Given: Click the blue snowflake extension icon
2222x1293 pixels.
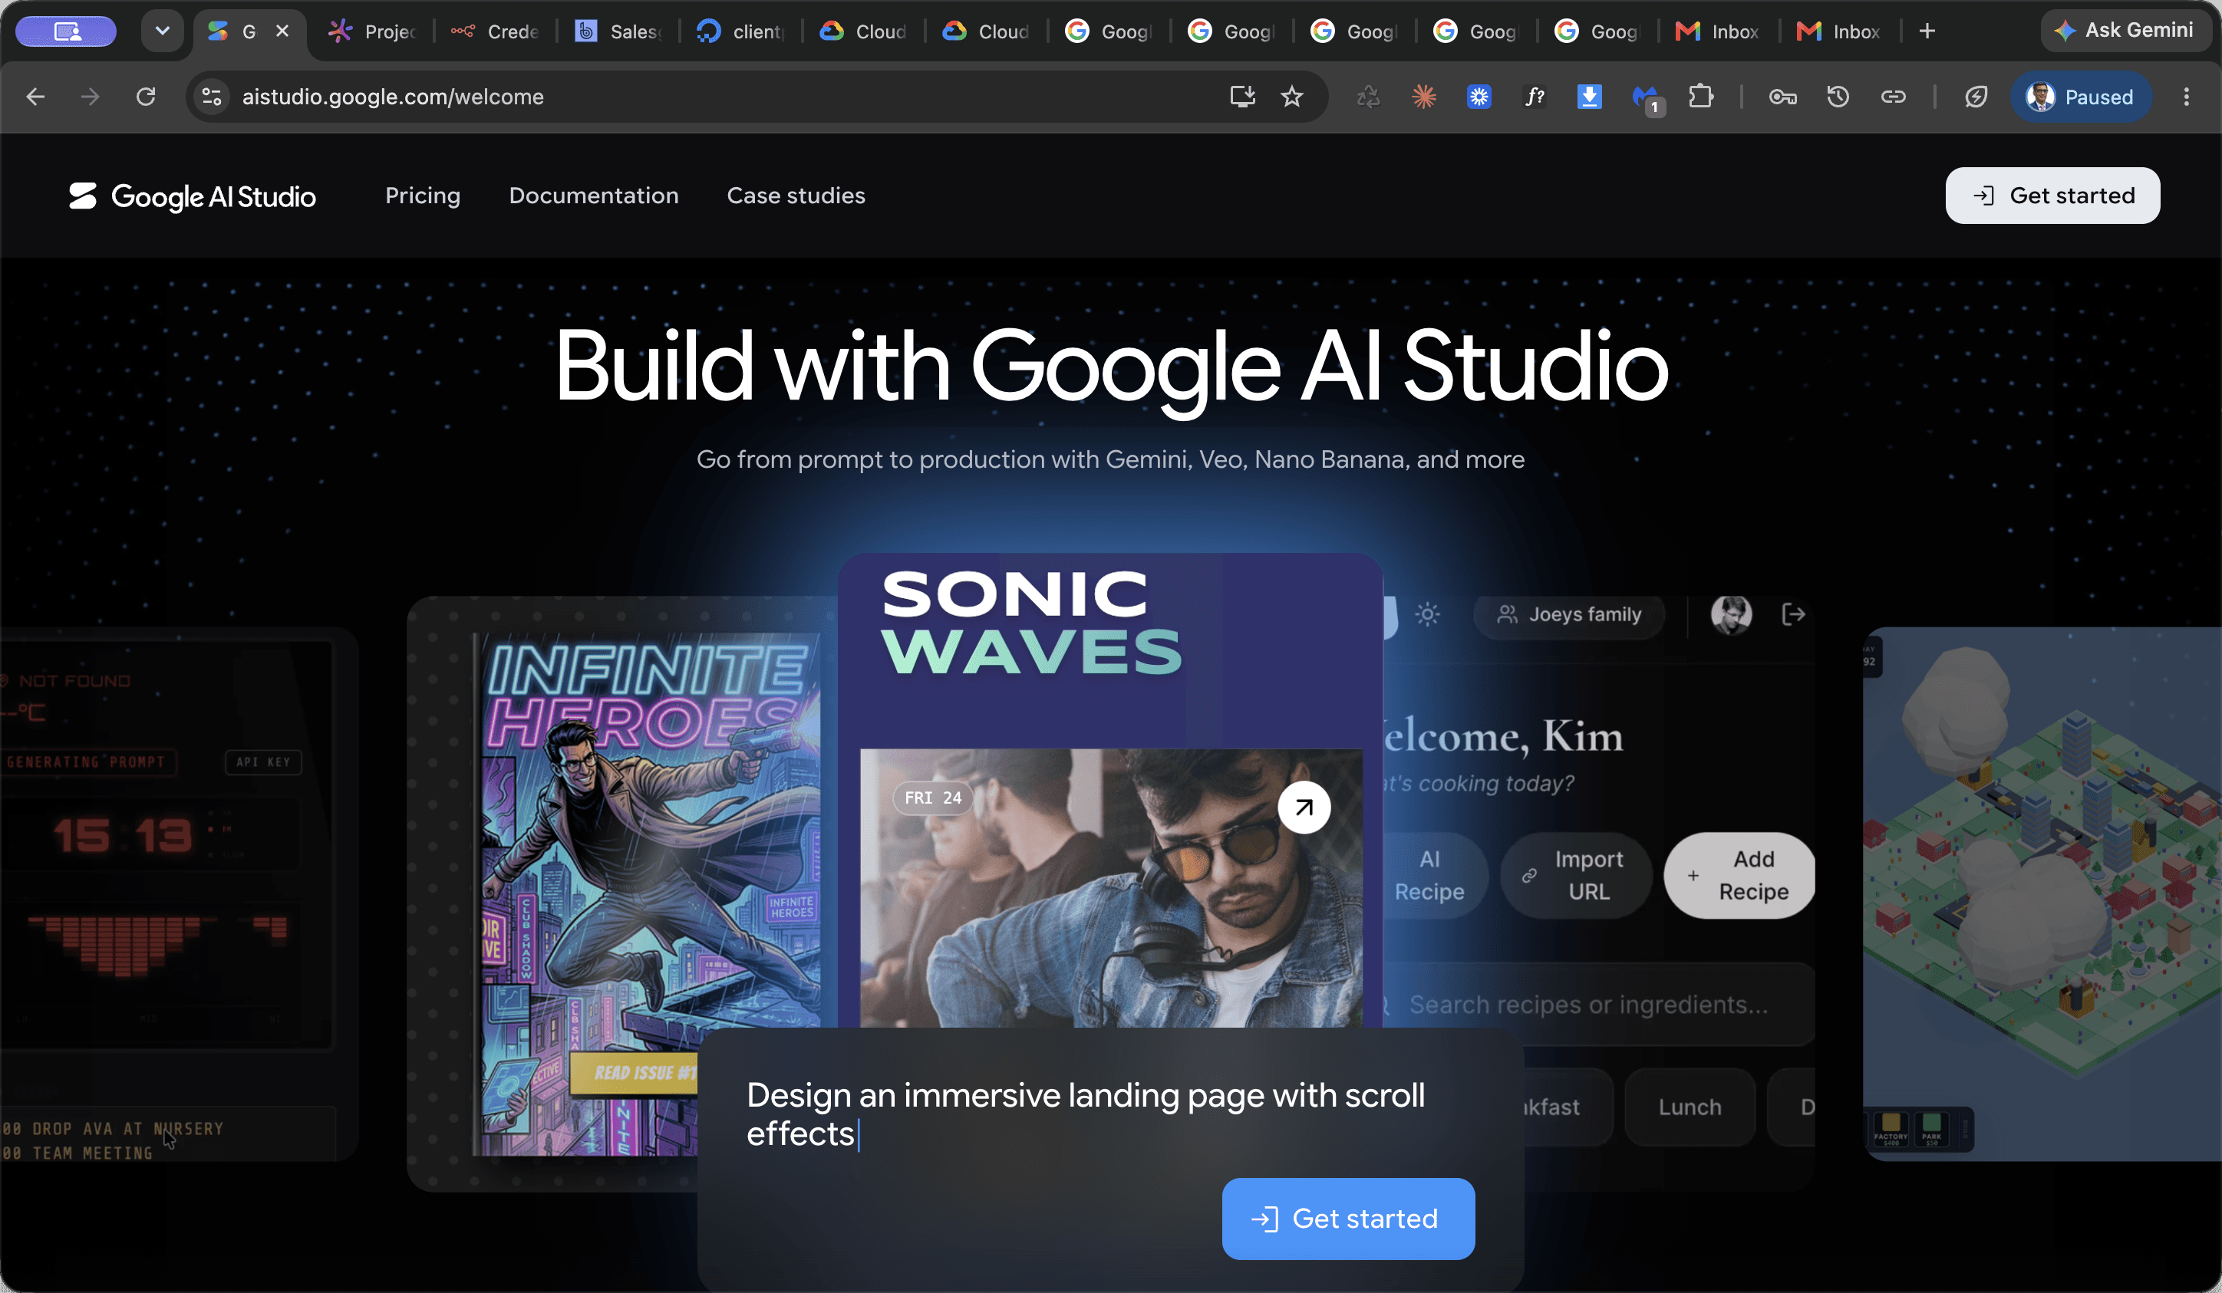Looking at the screenshot, I should click(1479, 97).
